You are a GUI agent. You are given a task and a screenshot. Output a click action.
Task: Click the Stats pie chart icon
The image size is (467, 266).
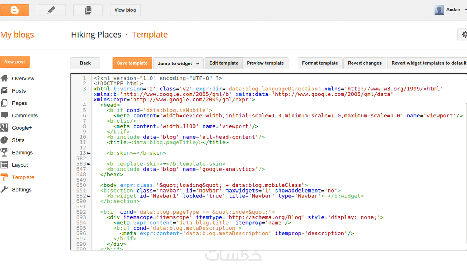(x=4, y=140)
